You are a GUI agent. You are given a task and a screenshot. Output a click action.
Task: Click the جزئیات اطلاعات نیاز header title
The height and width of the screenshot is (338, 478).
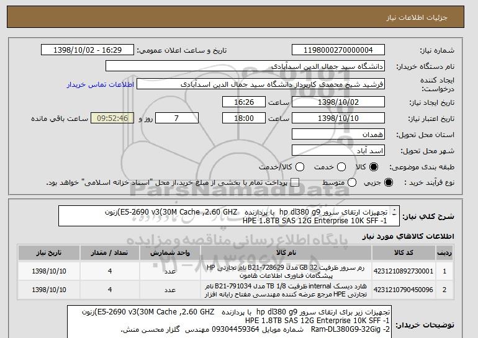tap(417, 17)
